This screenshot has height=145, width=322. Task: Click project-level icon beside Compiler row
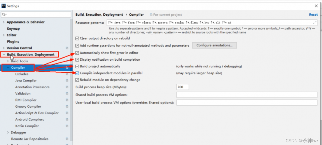click(x=67, y=68)
